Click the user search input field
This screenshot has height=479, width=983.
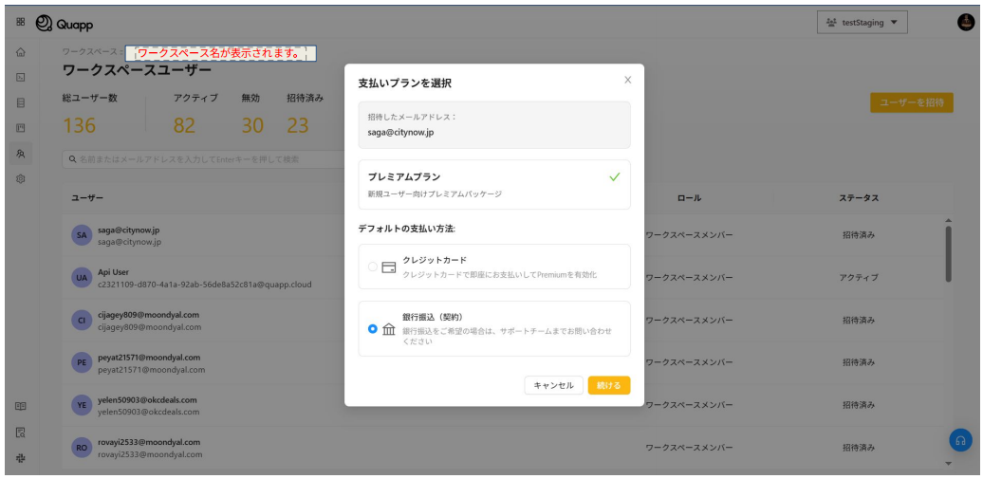(204, 159)
